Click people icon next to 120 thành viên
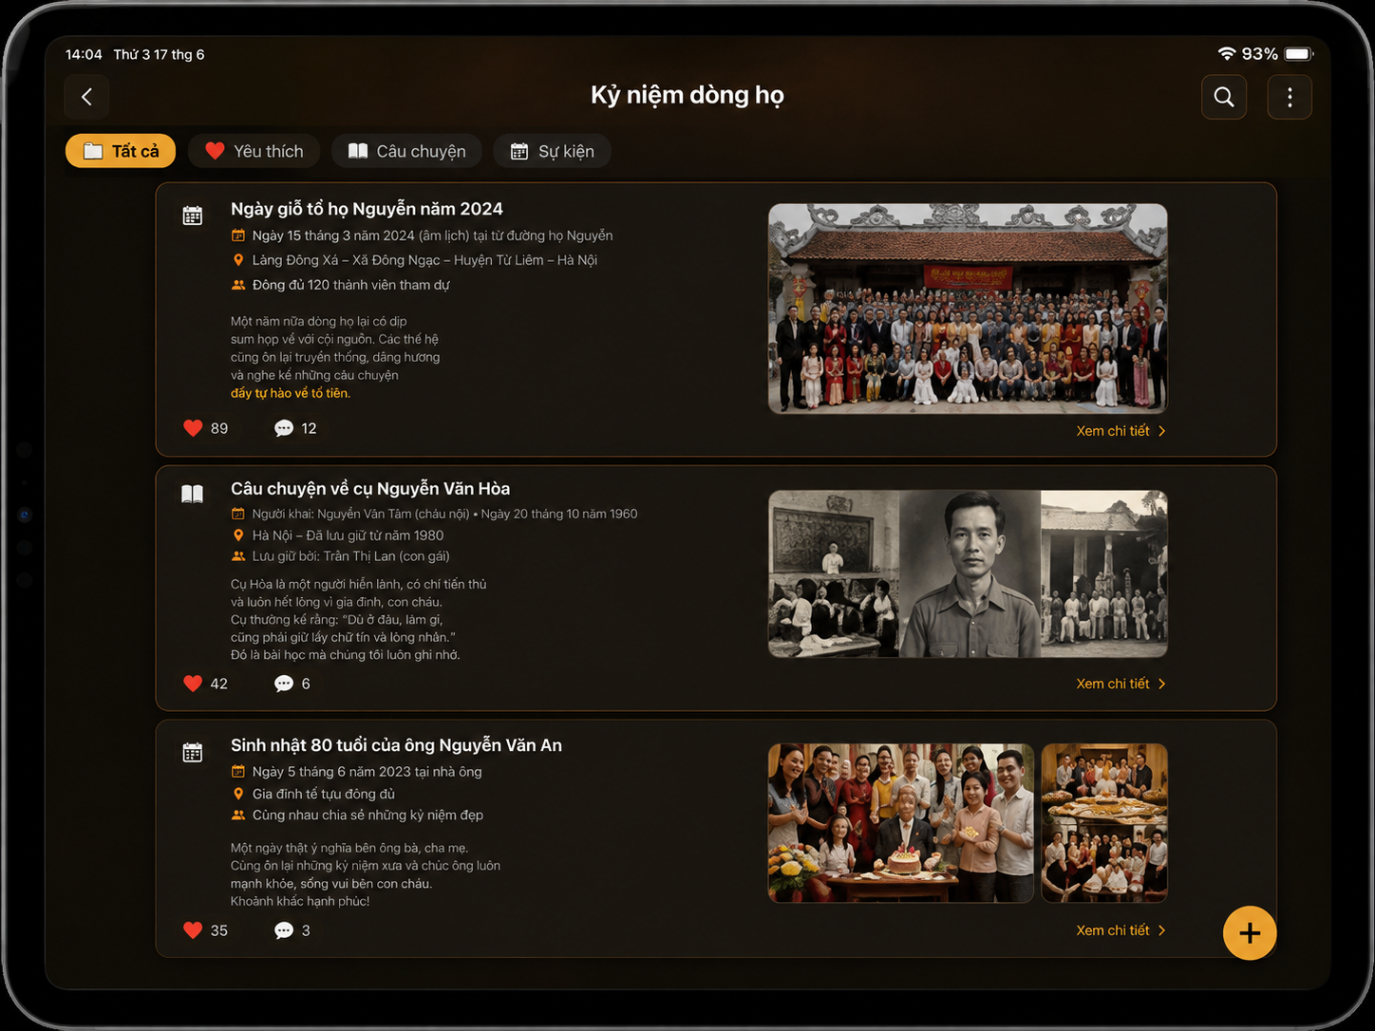This screenshot has height=1031, width=1375. coord(238,285)
